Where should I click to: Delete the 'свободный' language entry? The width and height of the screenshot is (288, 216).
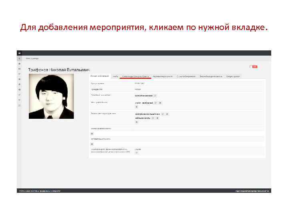(160, 103)
